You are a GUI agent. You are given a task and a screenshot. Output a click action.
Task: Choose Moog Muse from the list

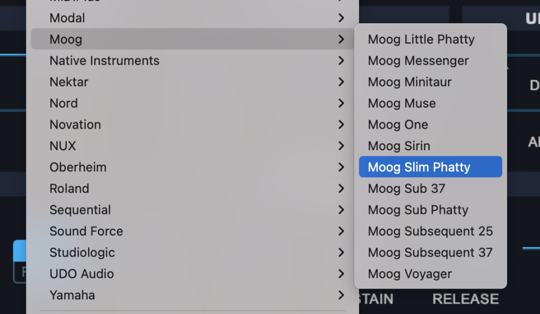pos(401,103)
